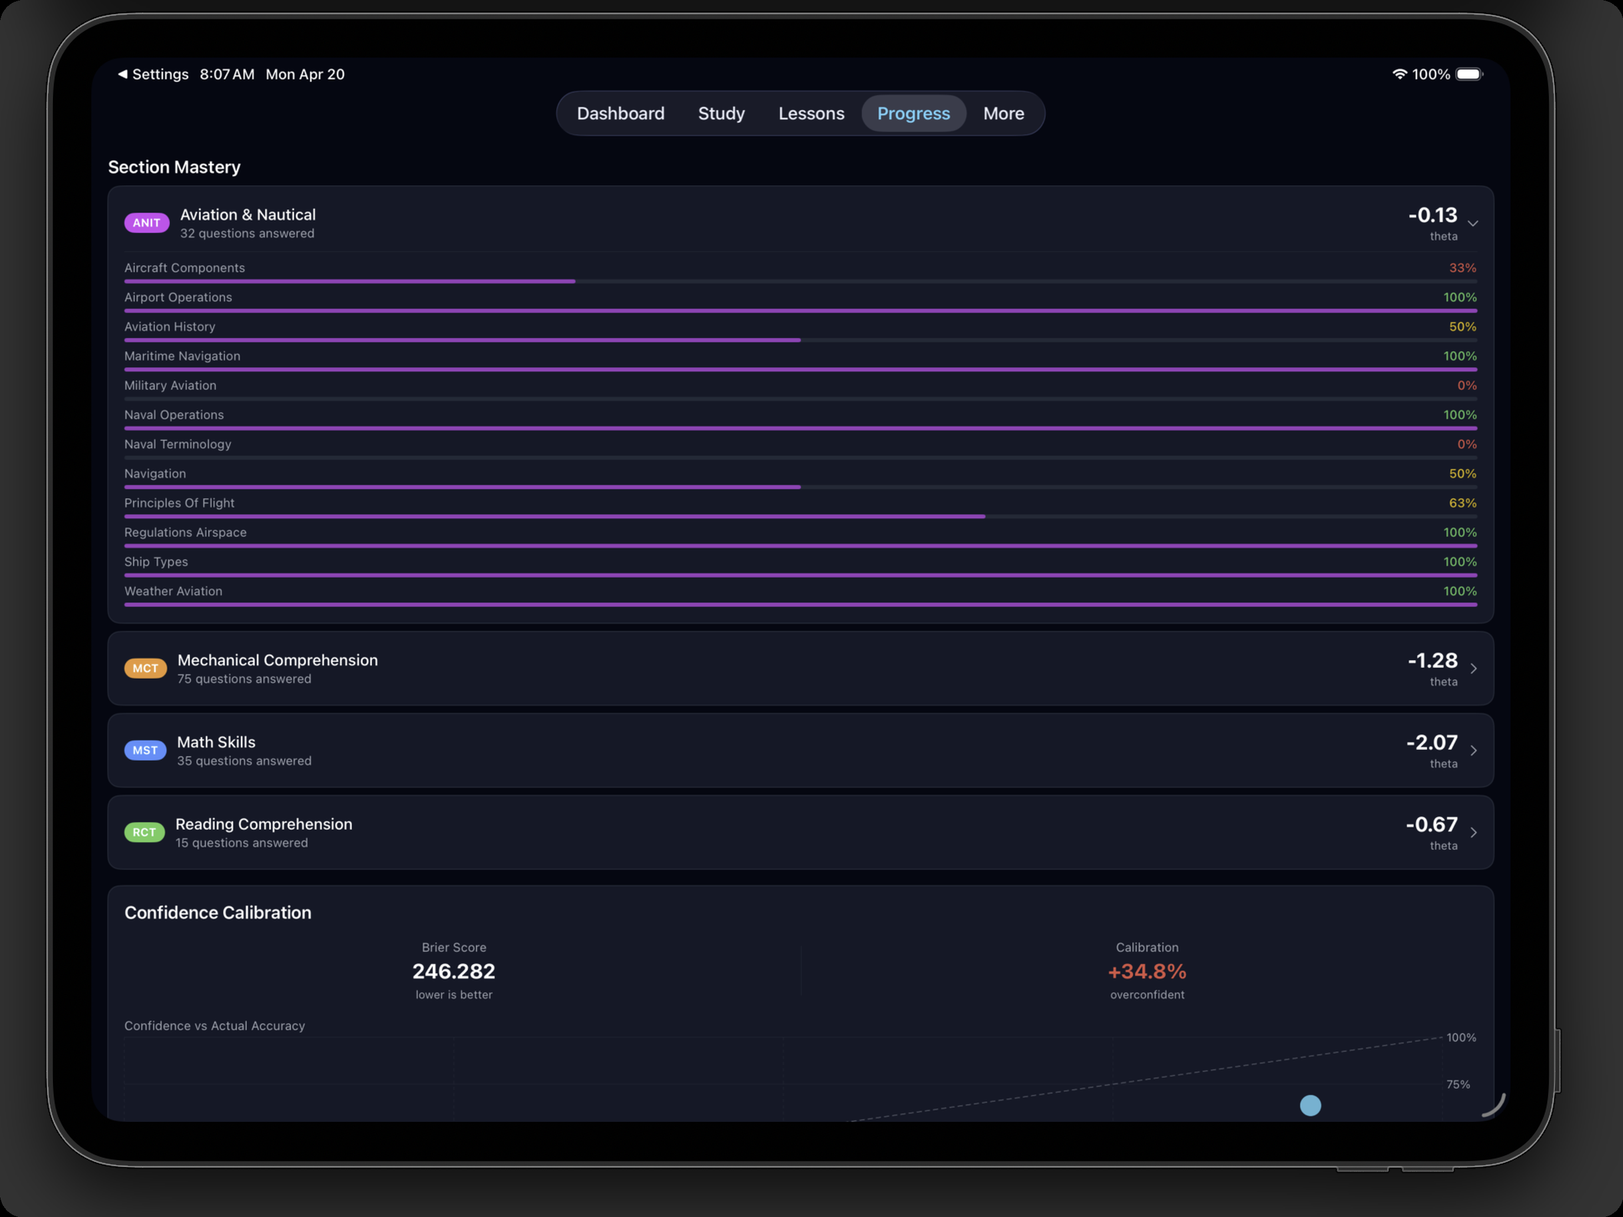
Task: Click the -1.28 theta score
Action: click(1433, 660)
